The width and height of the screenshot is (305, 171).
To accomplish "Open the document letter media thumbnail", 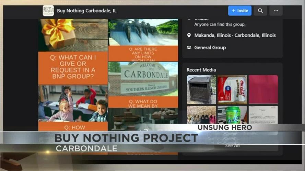I will [x=263, y=115].
